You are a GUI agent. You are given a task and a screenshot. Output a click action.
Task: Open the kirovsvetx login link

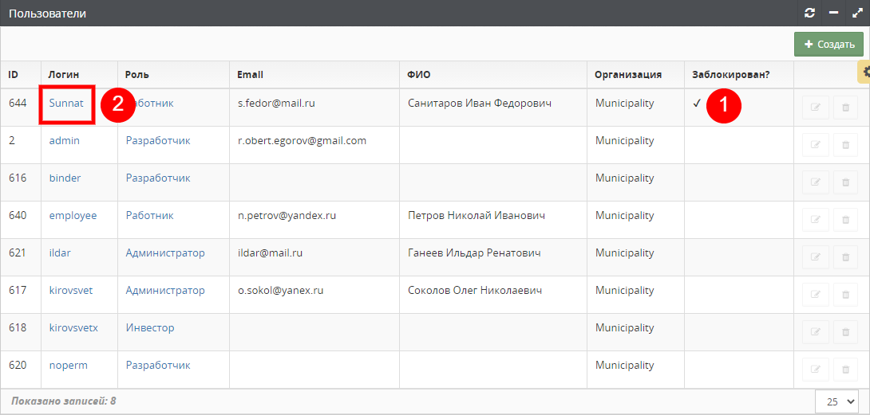pyautogui.click(x=73, y=328)
